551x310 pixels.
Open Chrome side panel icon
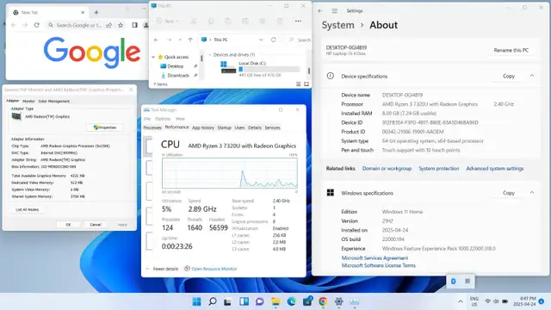pyautogui.click(x=134, y=25)
